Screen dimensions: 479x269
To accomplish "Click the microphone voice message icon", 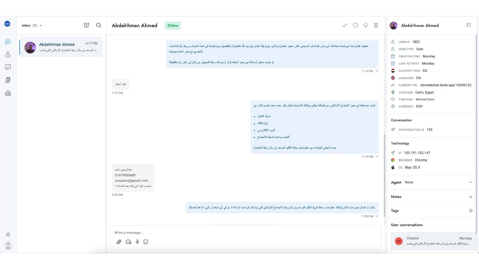I will [137, 242].
